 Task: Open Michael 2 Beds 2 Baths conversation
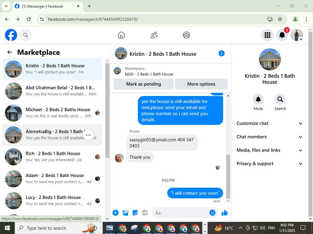click(x=52, y=113)
